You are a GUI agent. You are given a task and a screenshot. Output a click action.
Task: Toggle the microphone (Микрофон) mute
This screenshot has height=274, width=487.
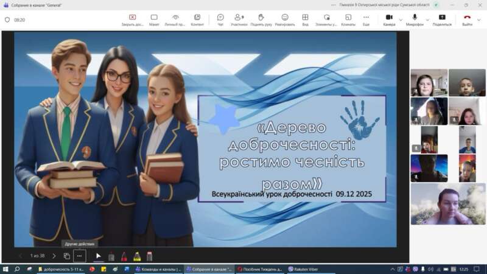coord(415,19)
